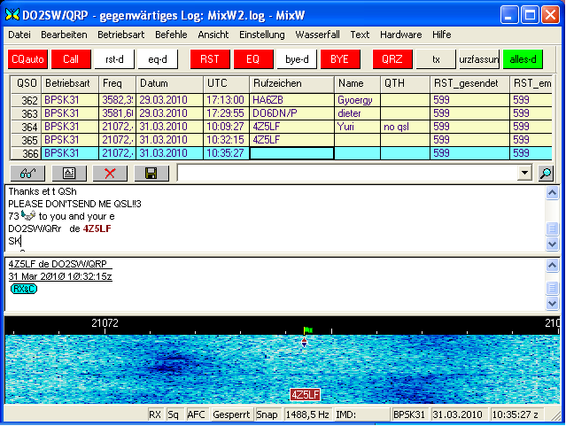This screenshot has height=426, width=566.
Task: Click the UTC column header
Action: [x=226, y=83]
